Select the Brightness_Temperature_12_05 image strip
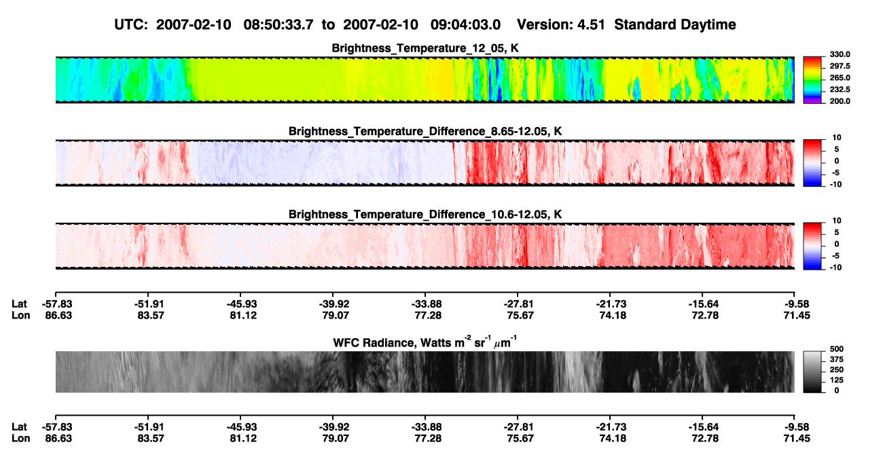 (x=425, y=79)
